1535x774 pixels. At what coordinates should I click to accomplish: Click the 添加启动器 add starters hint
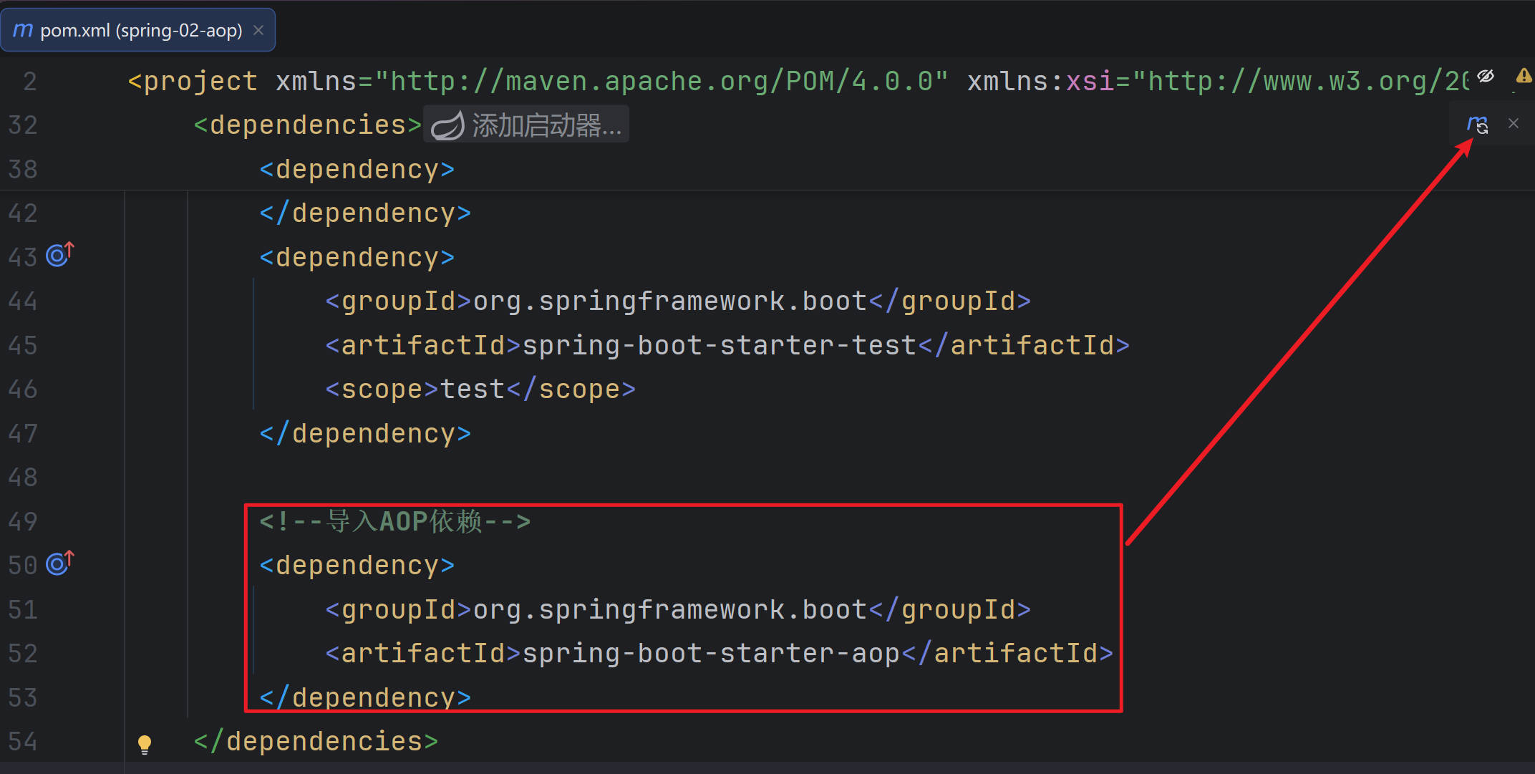[x=546, y=125]
